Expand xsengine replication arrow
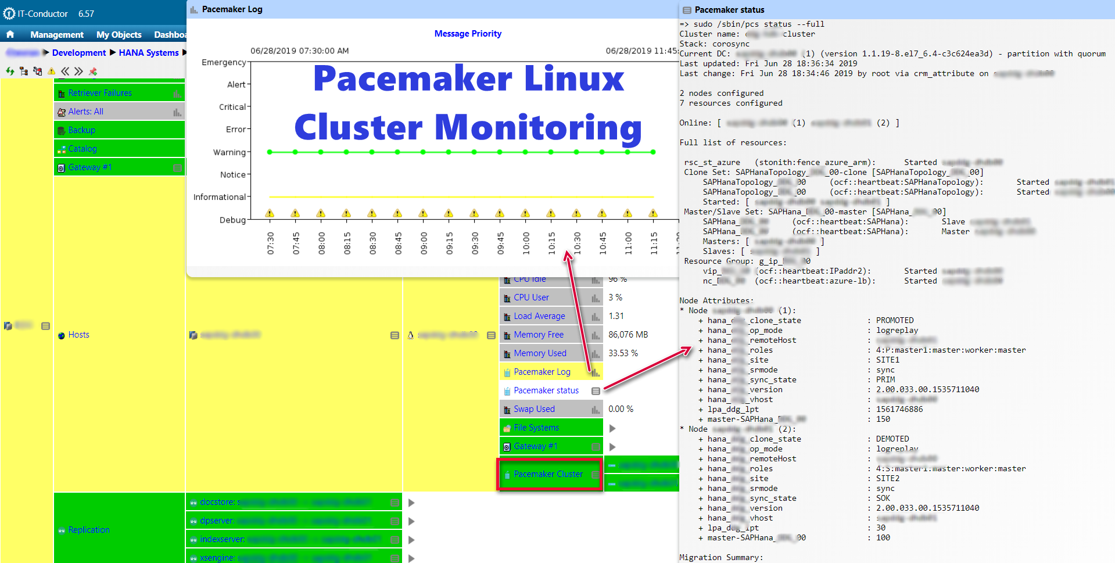The height and width of the screenshot is (563, 1115). click(411, 558)
